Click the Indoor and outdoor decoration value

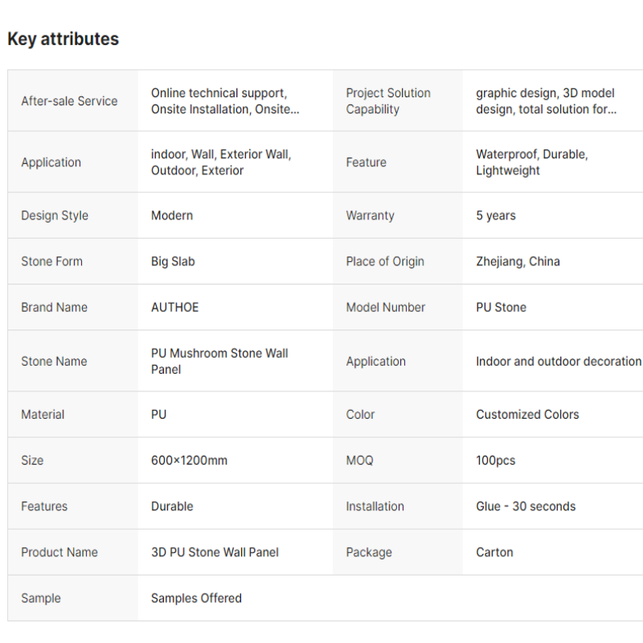[x=559, y=362]
